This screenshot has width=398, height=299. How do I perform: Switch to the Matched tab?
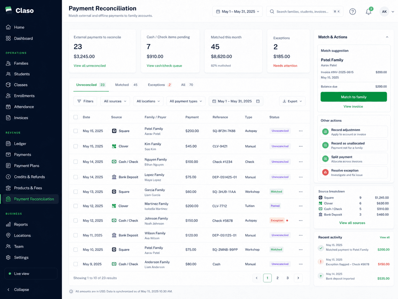click(126, 85)
